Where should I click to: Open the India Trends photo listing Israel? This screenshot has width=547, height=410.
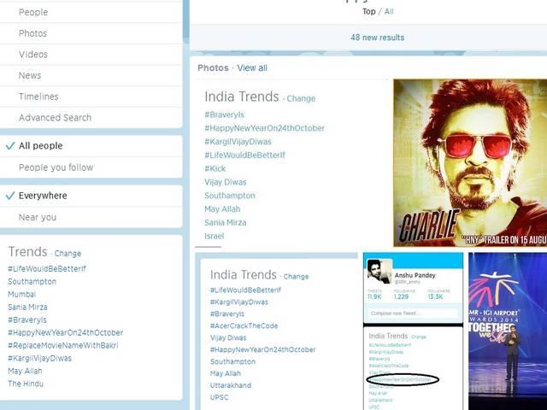point(292,163)
